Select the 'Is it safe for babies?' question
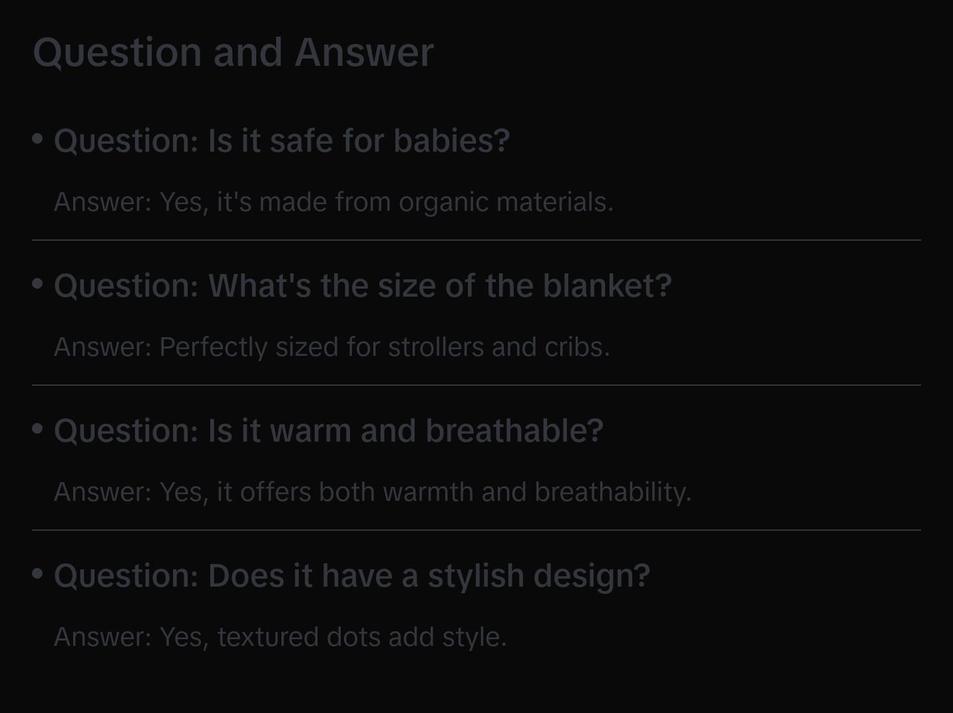 (282, 141)
